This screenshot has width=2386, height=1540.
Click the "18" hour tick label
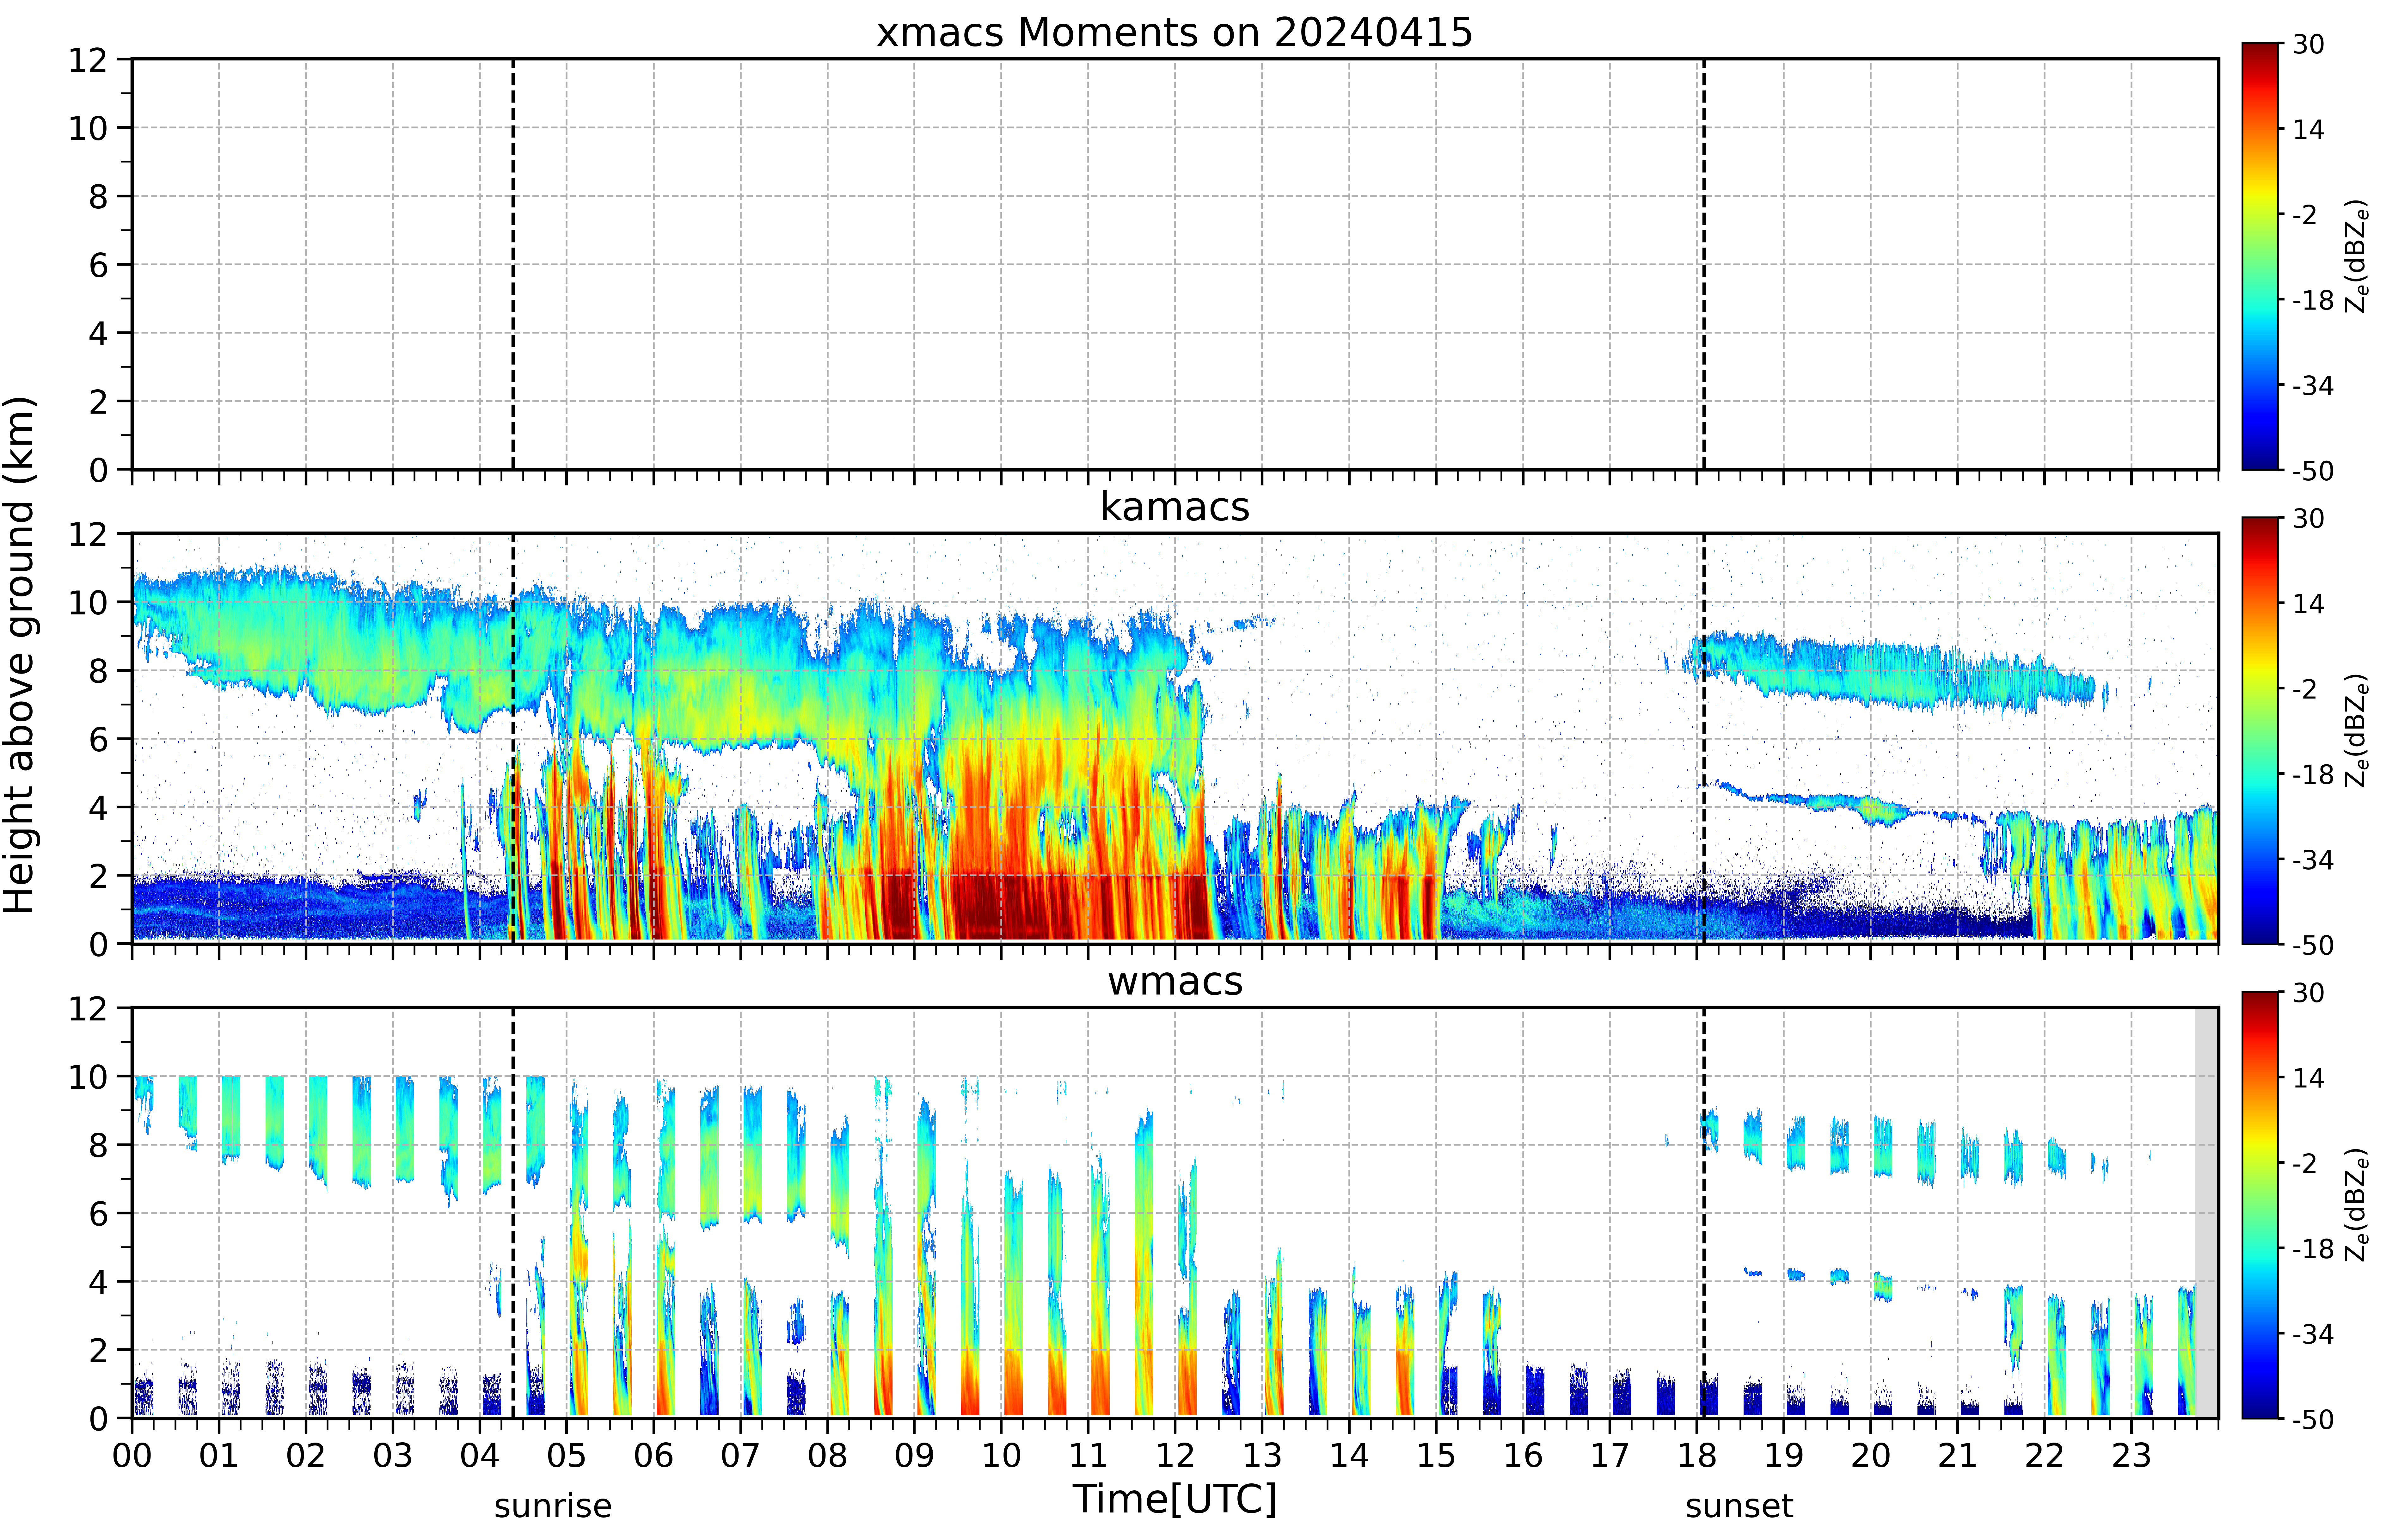(1697, 1456)
